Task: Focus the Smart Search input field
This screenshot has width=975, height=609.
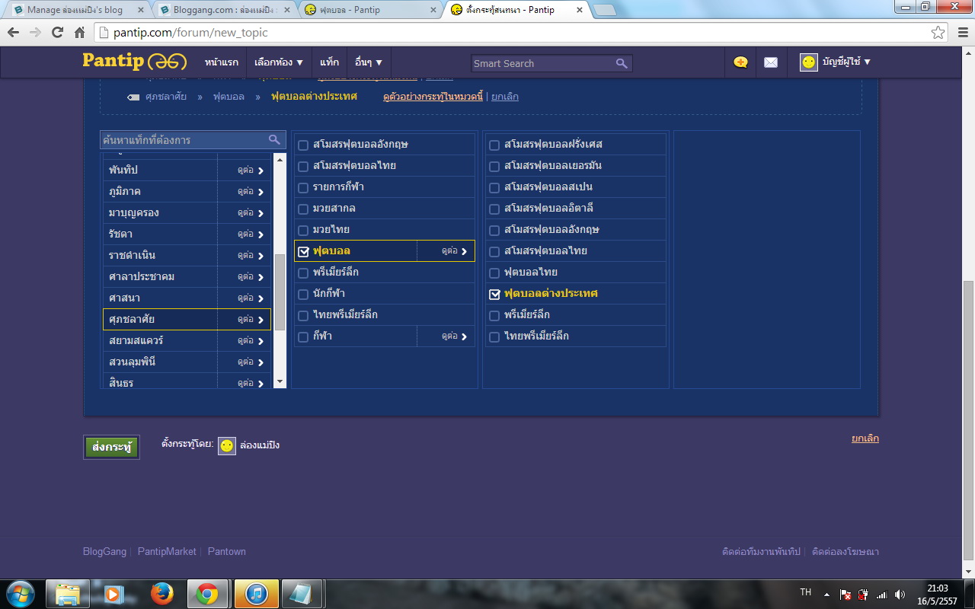Action: pyautogui.click(x=543, y=63)
